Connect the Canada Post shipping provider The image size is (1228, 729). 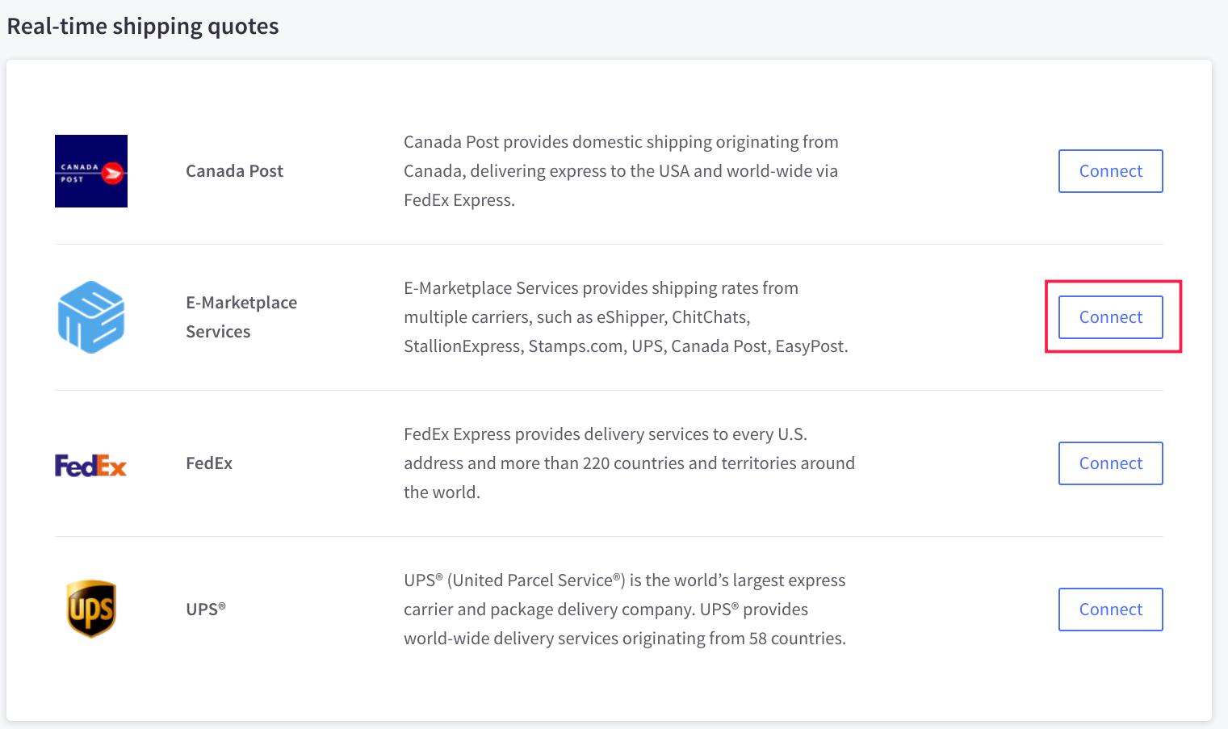tap(1110, 171)
